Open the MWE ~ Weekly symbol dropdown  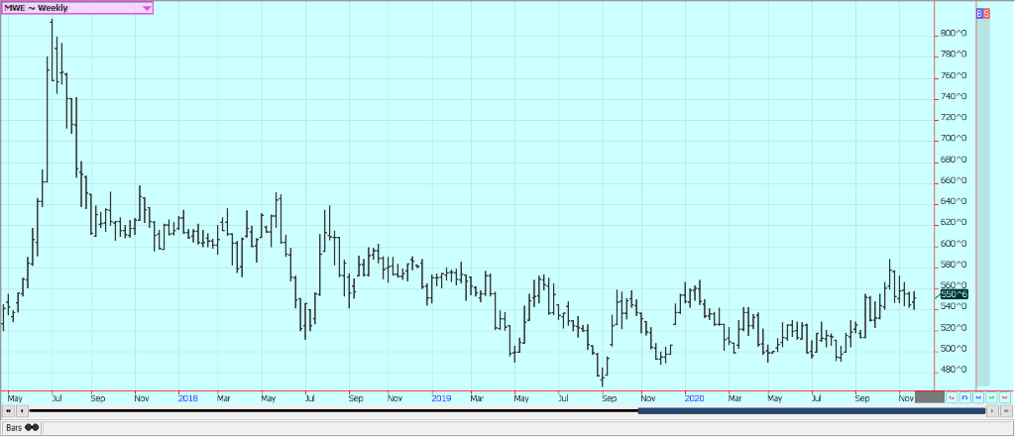point(77,8)
